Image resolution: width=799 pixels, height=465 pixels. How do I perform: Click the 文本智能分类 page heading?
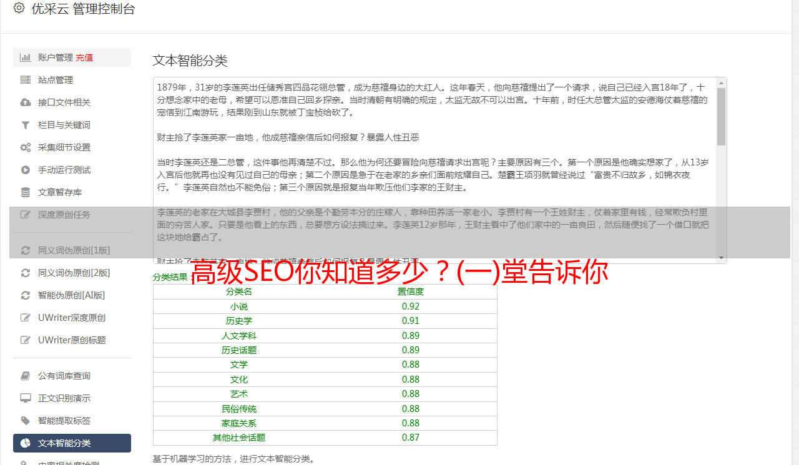click(190, 61)
